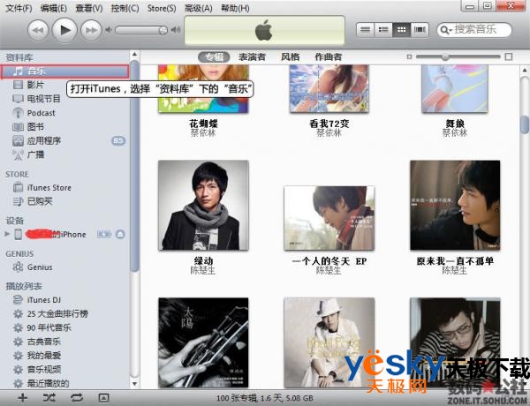Select the 作曲者 tab
The height and width of the screenshot is (406, 530).
point(329,57)
